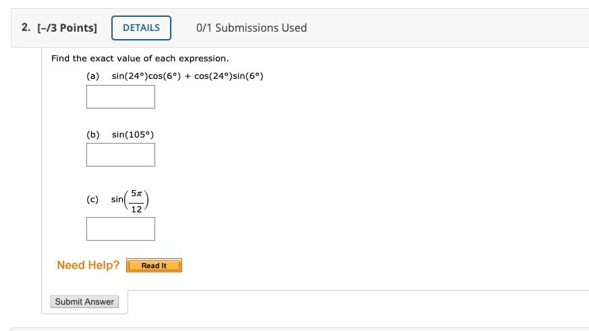Click the 0/1 Submissions Used text
This screenshot has height=331, width=589.
click(x=251, y=28)
